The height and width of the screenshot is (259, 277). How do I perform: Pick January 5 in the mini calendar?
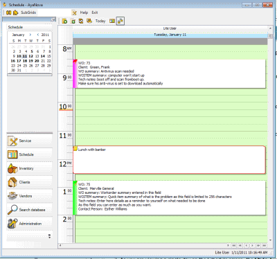(x=32, y=51)
